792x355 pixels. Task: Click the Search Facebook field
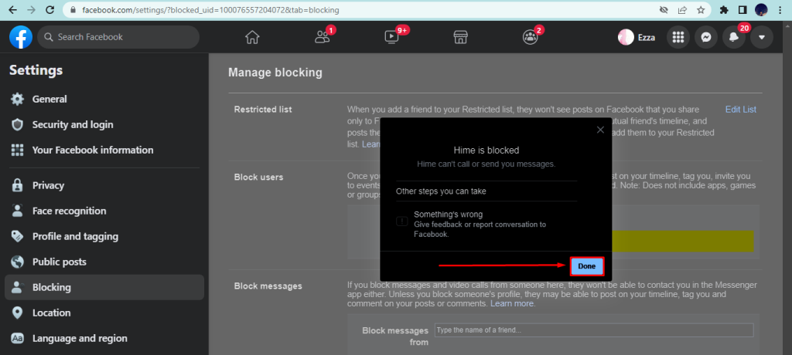118,37
